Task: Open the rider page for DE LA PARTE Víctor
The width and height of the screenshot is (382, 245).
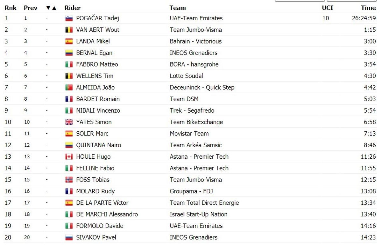Action: coord(102,203)
